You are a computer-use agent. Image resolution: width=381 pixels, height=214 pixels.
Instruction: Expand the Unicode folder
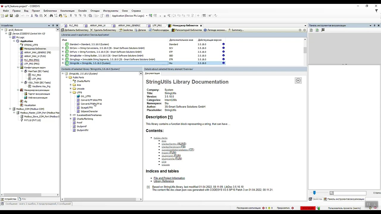[71, 89]
